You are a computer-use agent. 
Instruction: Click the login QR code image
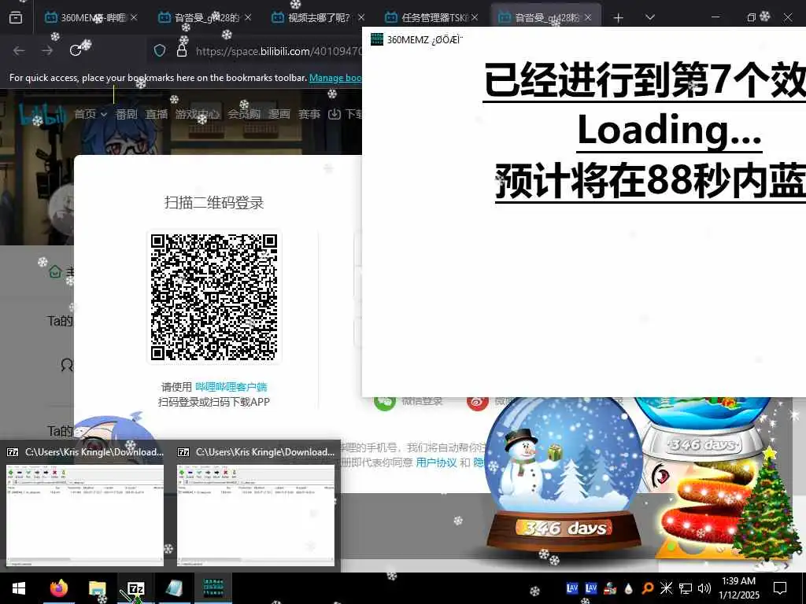(x=214, y=296)
